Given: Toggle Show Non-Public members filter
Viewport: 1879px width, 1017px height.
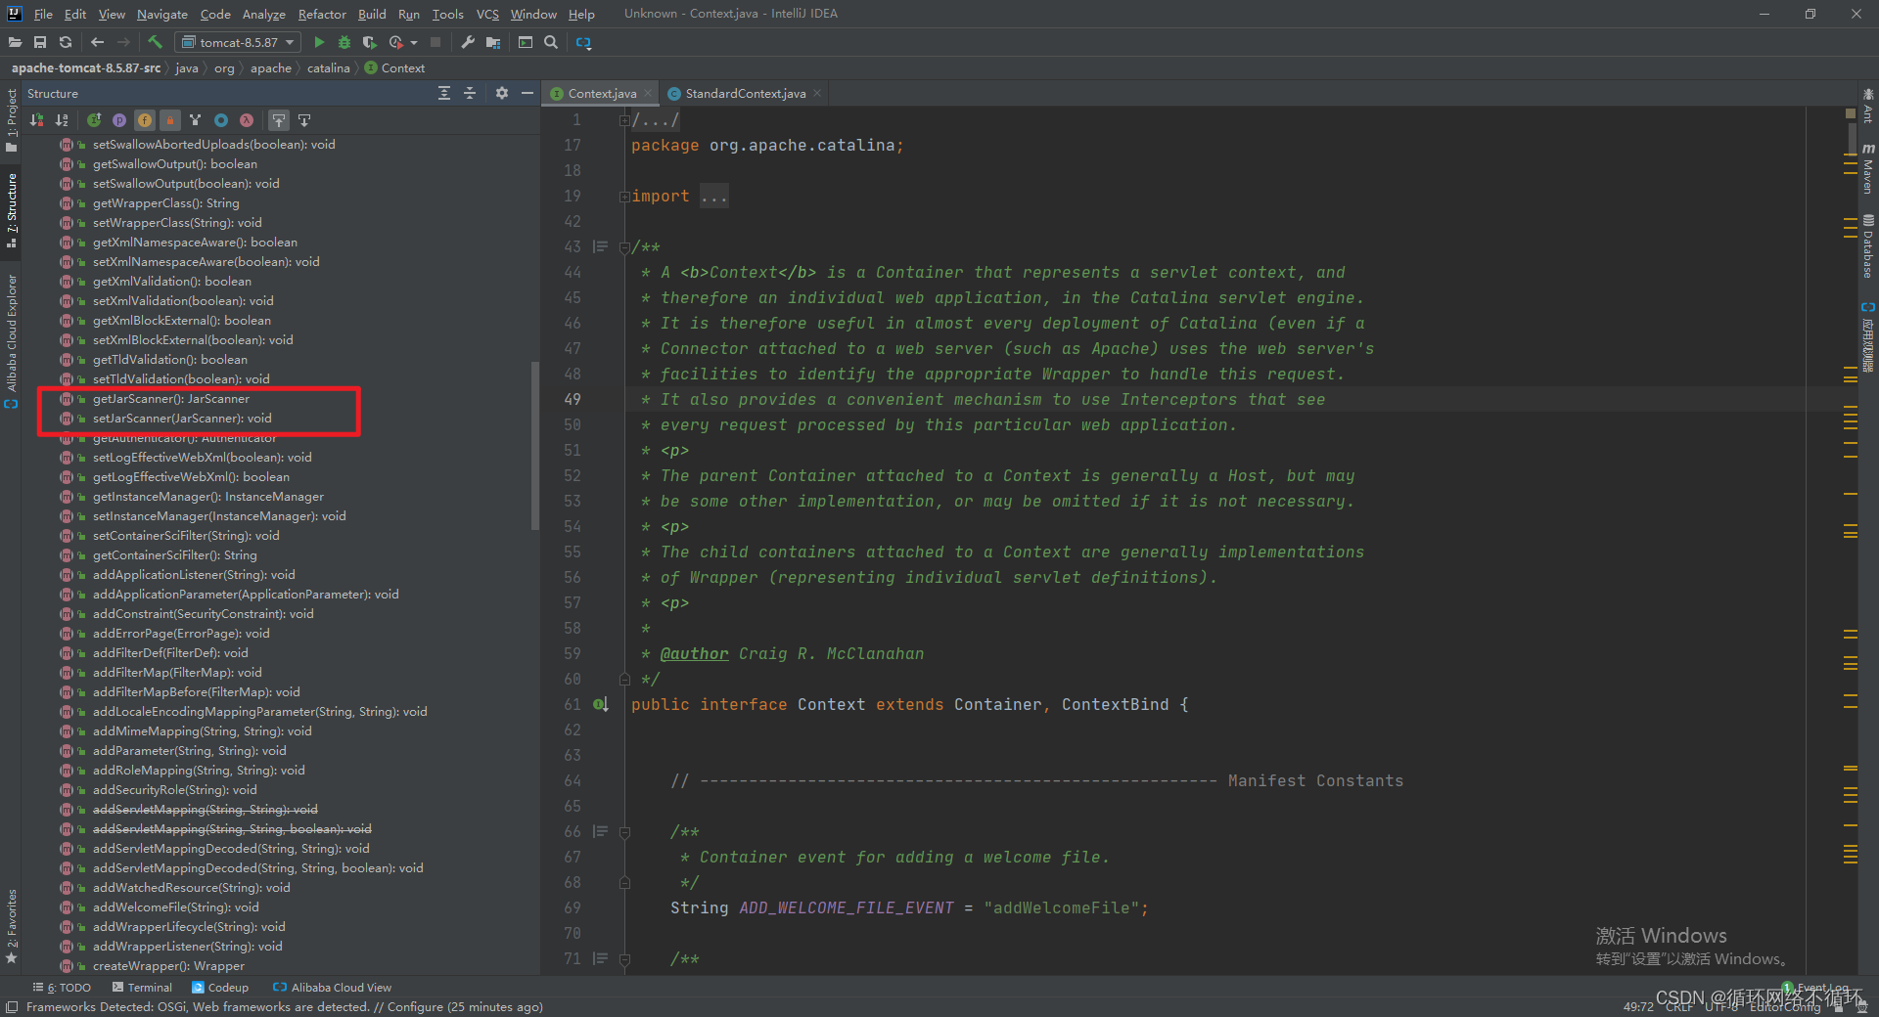Looking at the screenshot, I should (x=169, y=119).
